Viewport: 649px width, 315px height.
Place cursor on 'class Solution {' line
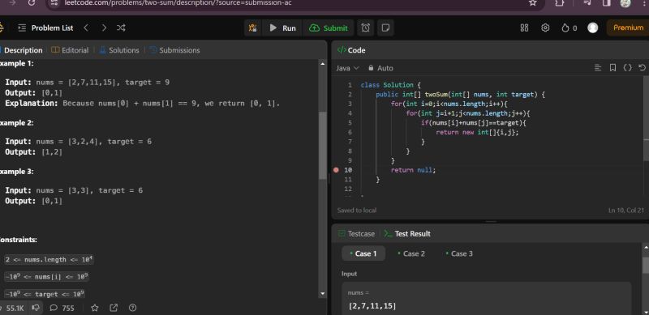[x=390, y=85]
